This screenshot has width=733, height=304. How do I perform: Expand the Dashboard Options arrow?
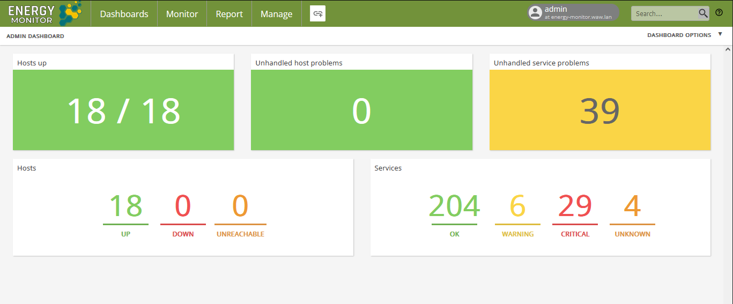(720, 34)
